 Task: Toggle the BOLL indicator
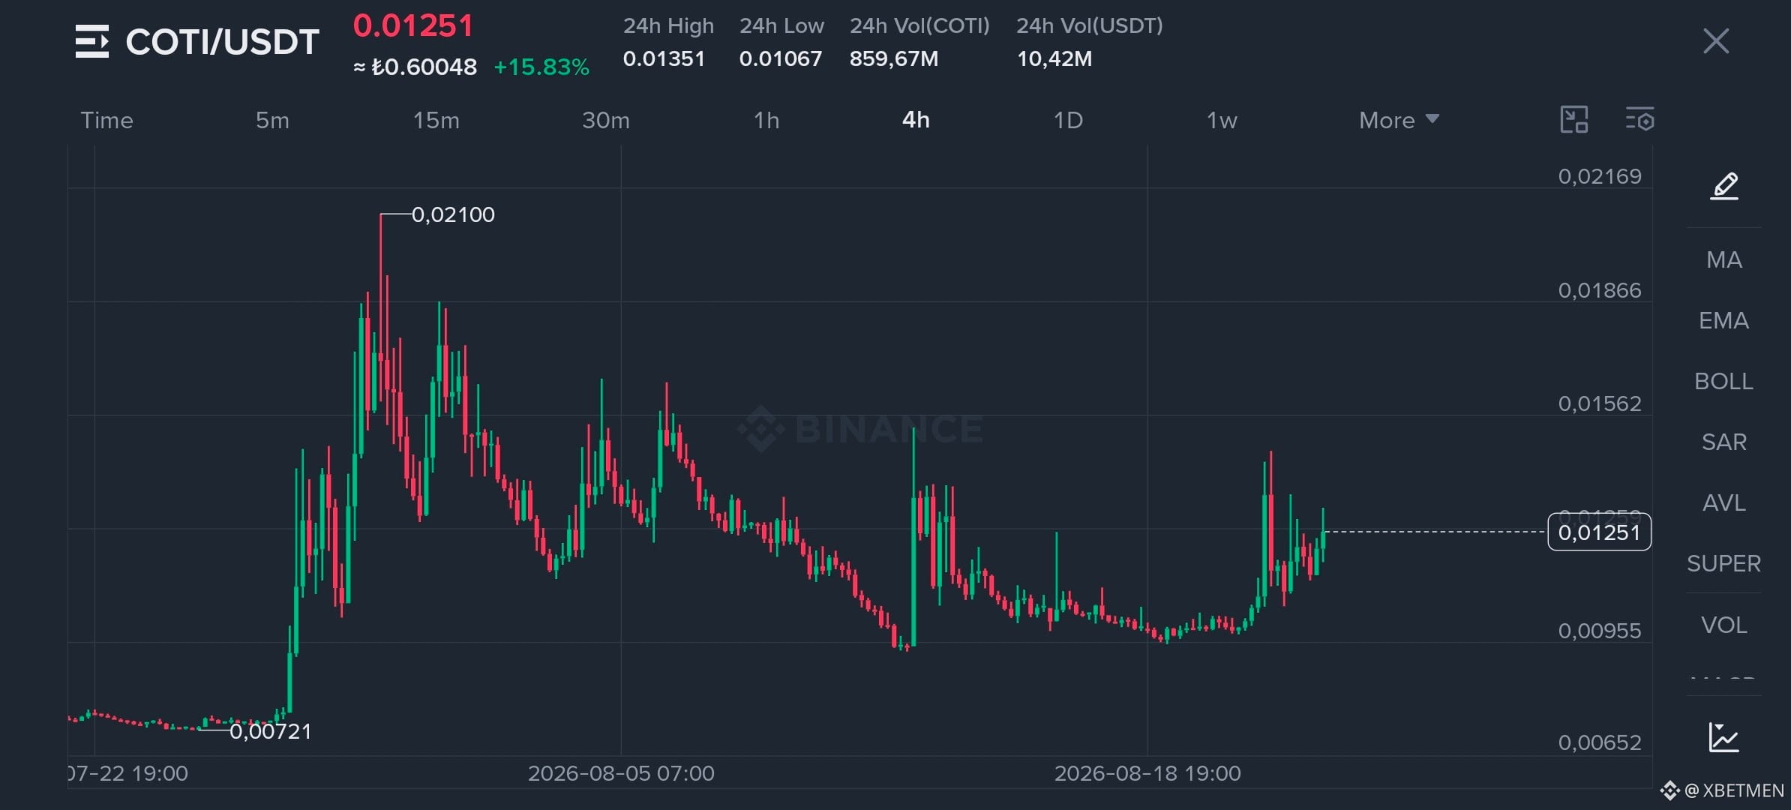(x=1723, y=382)
